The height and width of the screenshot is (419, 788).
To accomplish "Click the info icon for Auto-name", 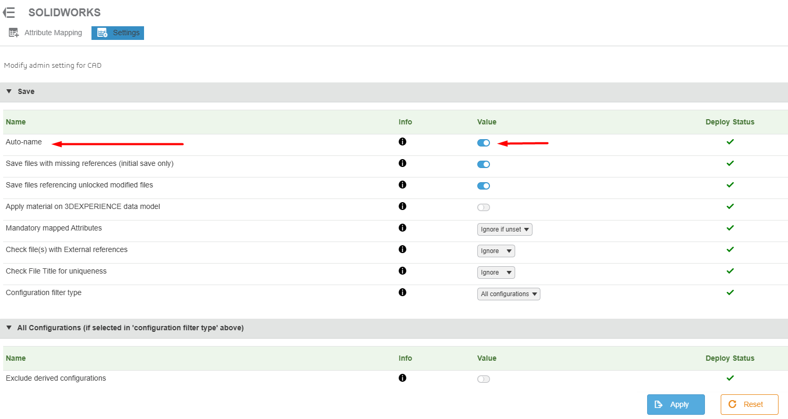I will (403, 142).
